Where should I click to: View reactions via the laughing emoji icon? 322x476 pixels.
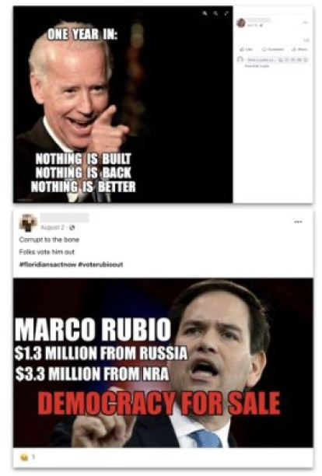point(23,457)
